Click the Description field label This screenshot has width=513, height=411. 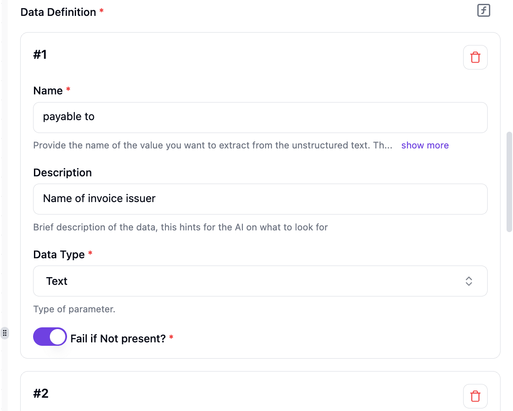click(x=62, y=172)
